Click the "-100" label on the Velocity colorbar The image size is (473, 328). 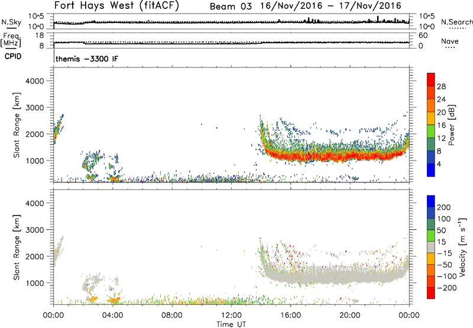point(446,276)
